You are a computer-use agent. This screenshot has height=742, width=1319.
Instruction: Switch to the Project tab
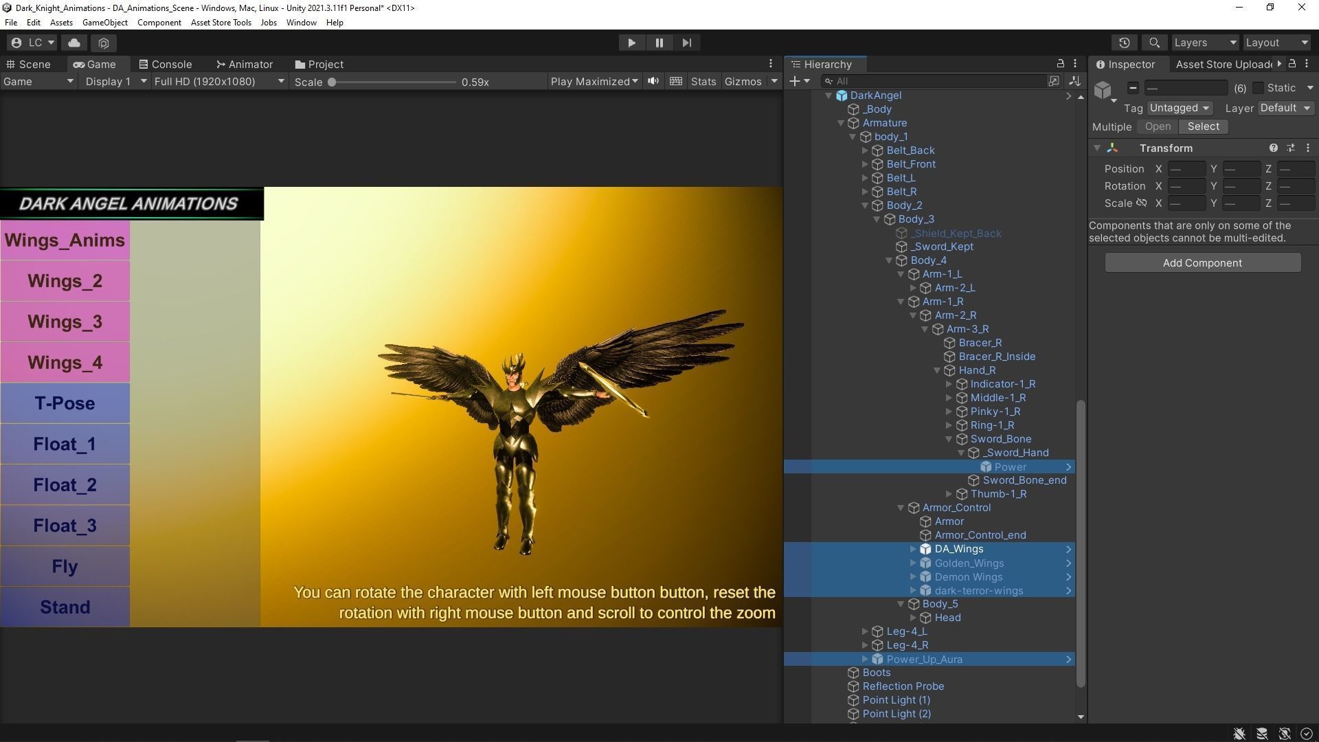pos(319,64)
